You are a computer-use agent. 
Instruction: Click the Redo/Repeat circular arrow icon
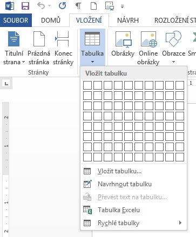(62, 6)
